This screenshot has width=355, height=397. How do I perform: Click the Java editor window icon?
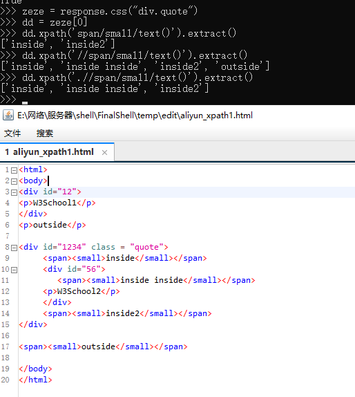8,116
